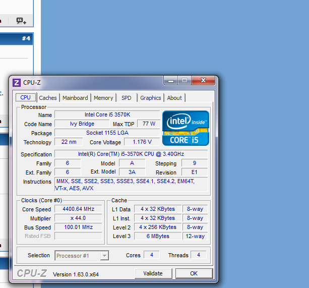This screenshot has height=288, width=309.
Task: Click the Validate button
Action: pyautogui.click(x=153, y=273)
